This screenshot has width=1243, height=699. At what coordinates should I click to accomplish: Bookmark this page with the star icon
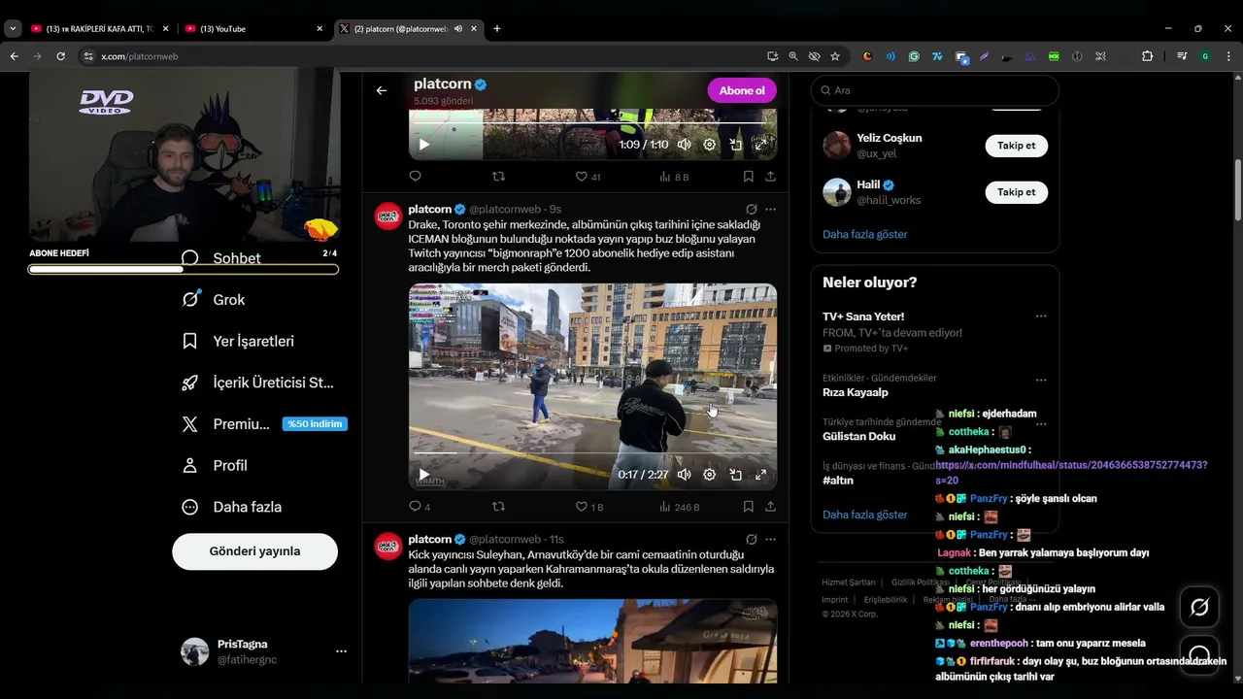click(x=835, y=56)
